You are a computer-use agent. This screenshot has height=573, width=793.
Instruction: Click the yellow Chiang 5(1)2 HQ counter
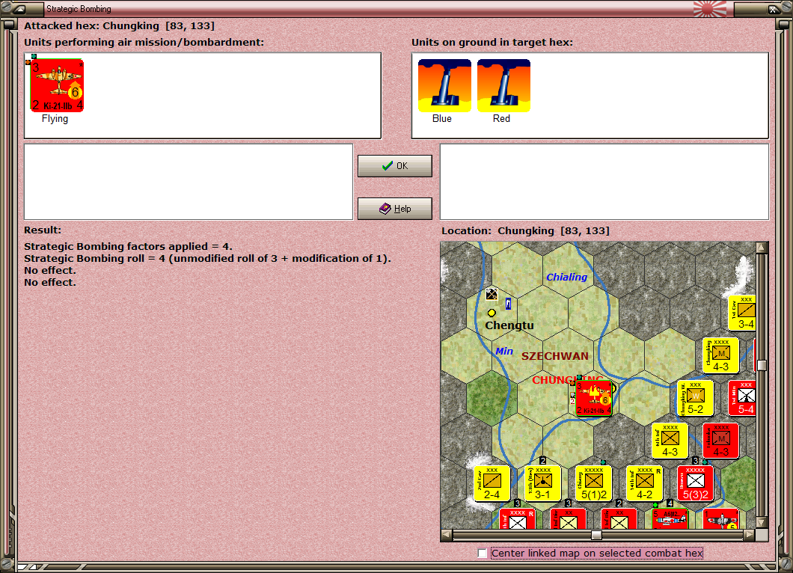pyautogui.click(x=594, y=484)
